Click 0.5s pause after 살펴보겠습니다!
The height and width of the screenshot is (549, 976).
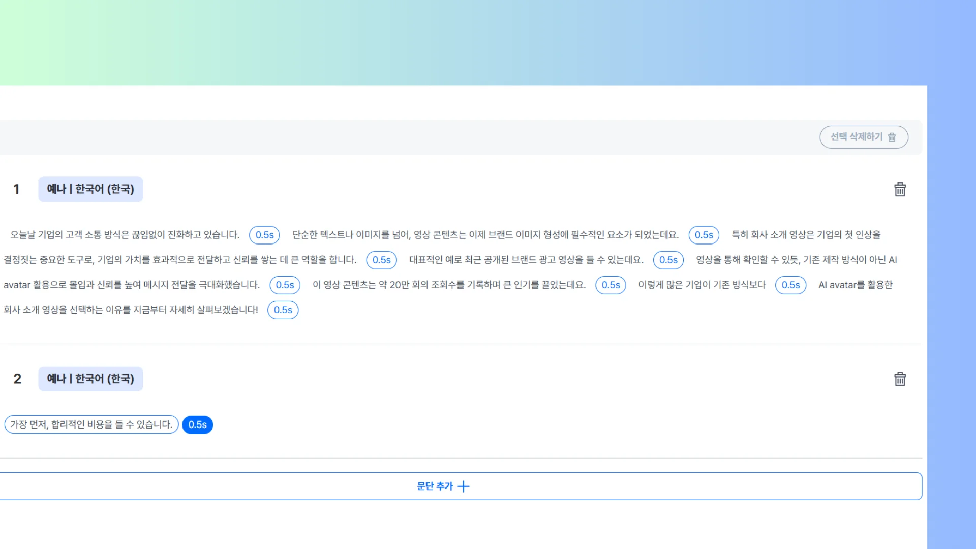pos(283,310)
